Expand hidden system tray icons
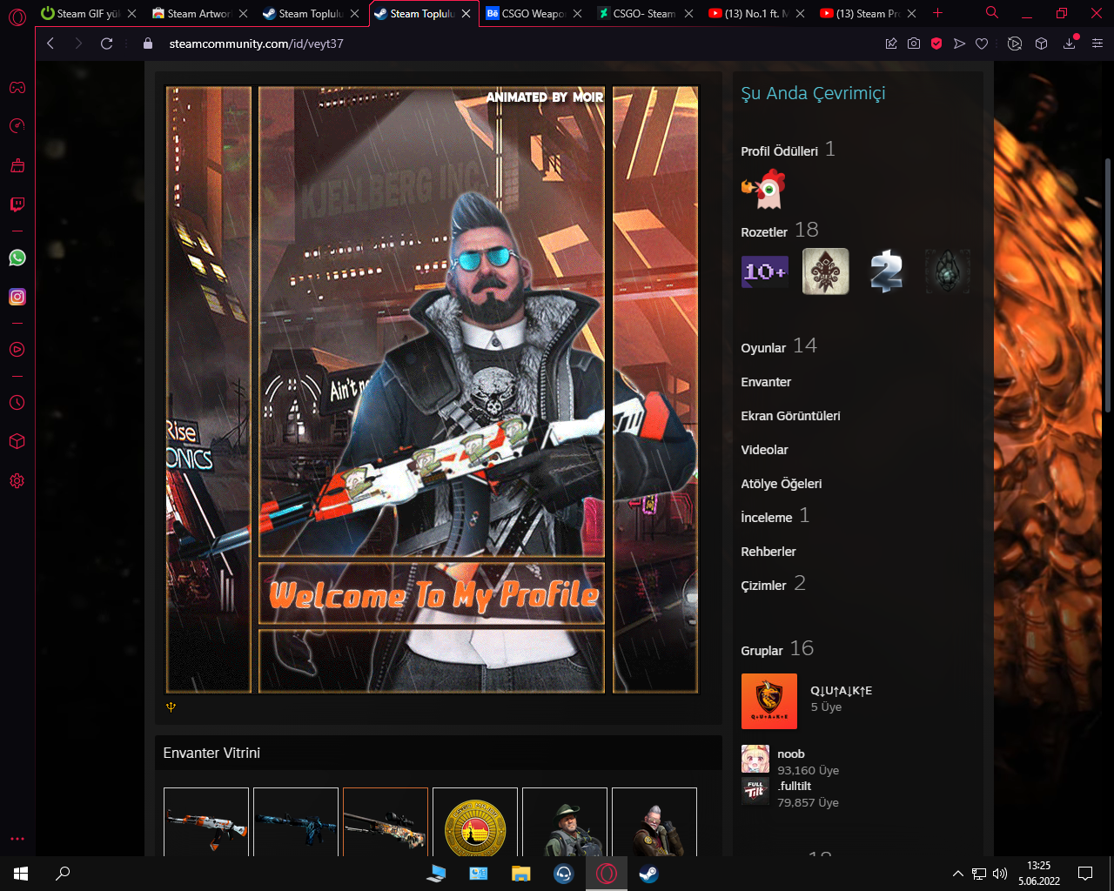The image size is (1114, 891). point(957,874)
